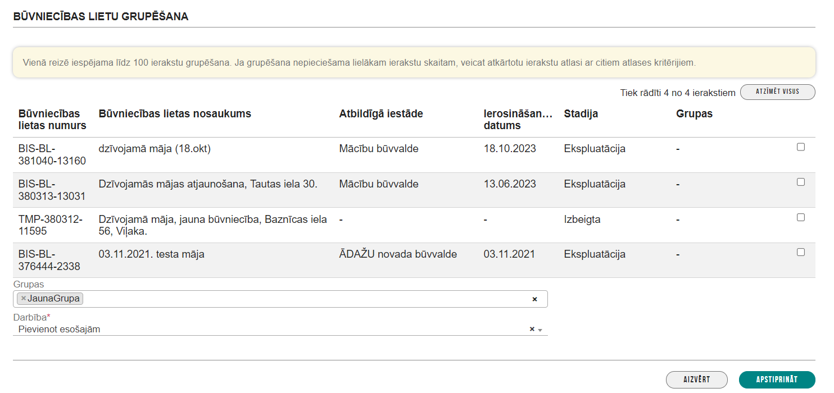Clear all selections in the Grupas field

(534, 299)
